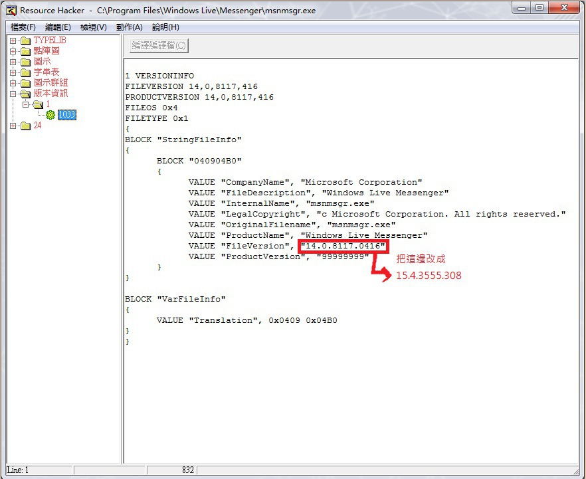Click the 圖示群組 folder icon
This screenshot has width=586, height=479.
coord(25,83)
